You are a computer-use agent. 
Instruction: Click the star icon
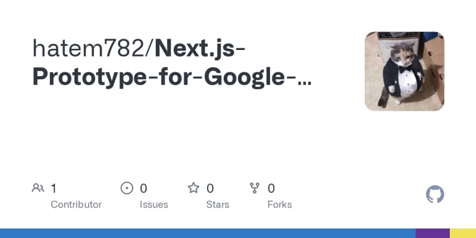tap(193, 189)
